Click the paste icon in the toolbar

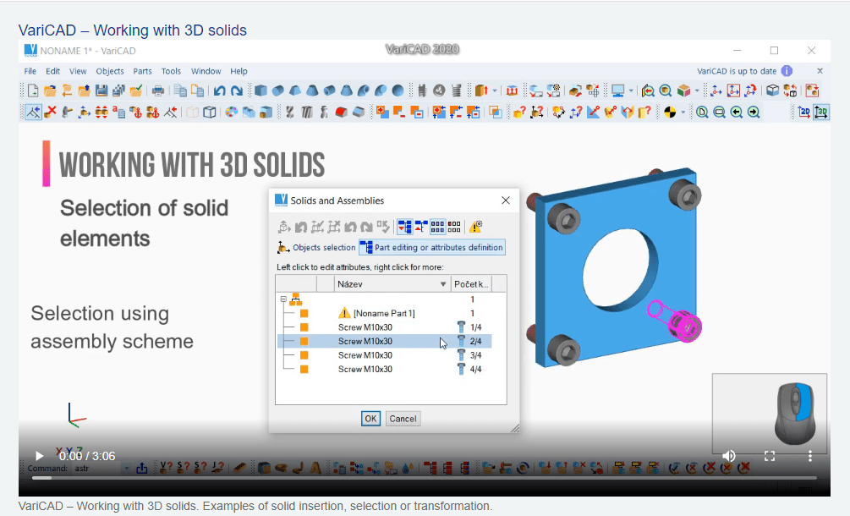197,91
